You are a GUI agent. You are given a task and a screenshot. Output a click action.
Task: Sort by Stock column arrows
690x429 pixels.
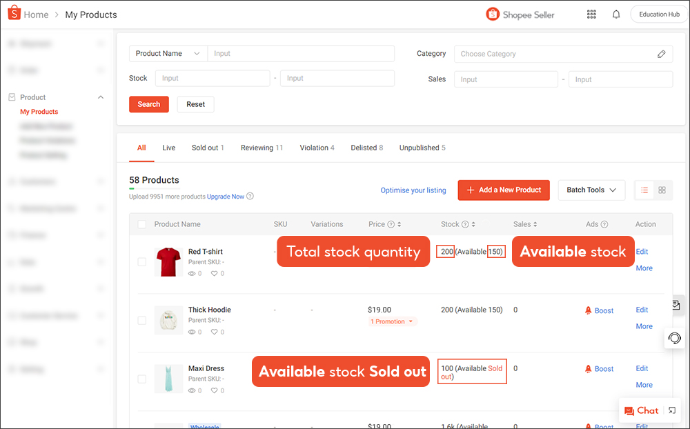pyautogui.click(x=473, y=224)
